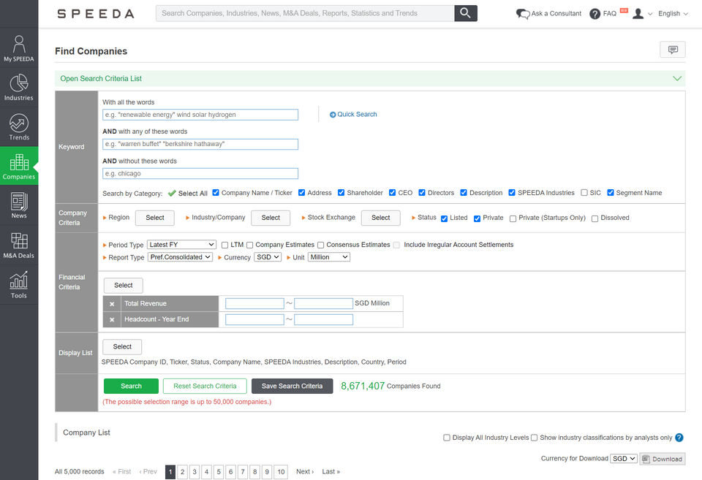
Task: Go to page 5 of results
Action: [x=219, y=472]
